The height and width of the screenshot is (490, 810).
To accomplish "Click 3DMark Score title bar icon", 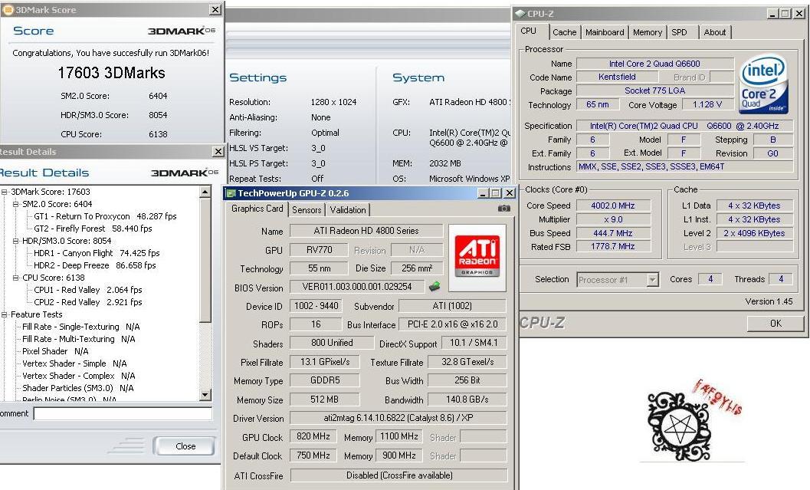I will (8, 9).
